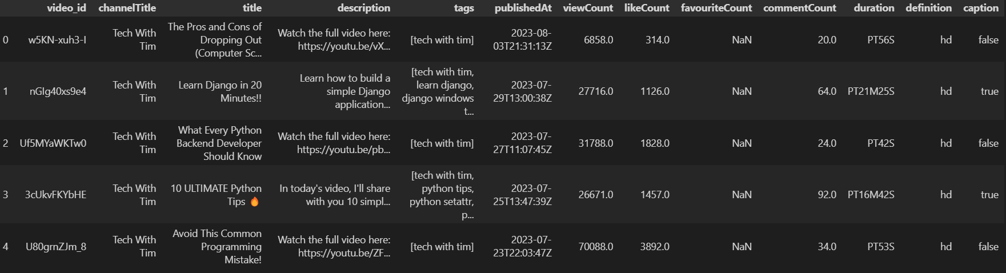Select video ID U80grnZJm_8 cell
The image size is (1006, 273).
point(56,247)
